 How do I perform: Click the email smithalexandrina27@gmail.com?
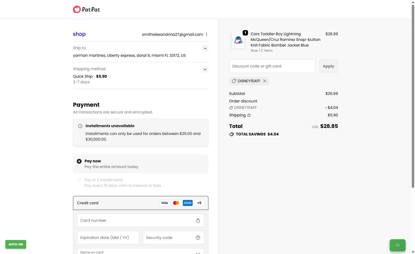(x=173, y=34)
